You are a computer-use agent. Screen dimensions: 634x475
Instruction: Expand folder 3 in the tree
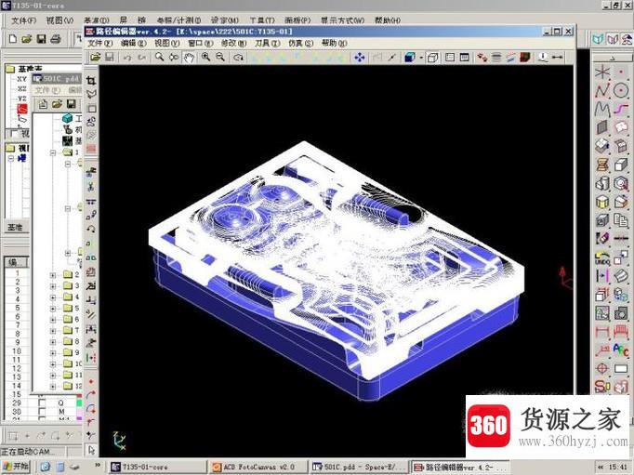(53, 286)
